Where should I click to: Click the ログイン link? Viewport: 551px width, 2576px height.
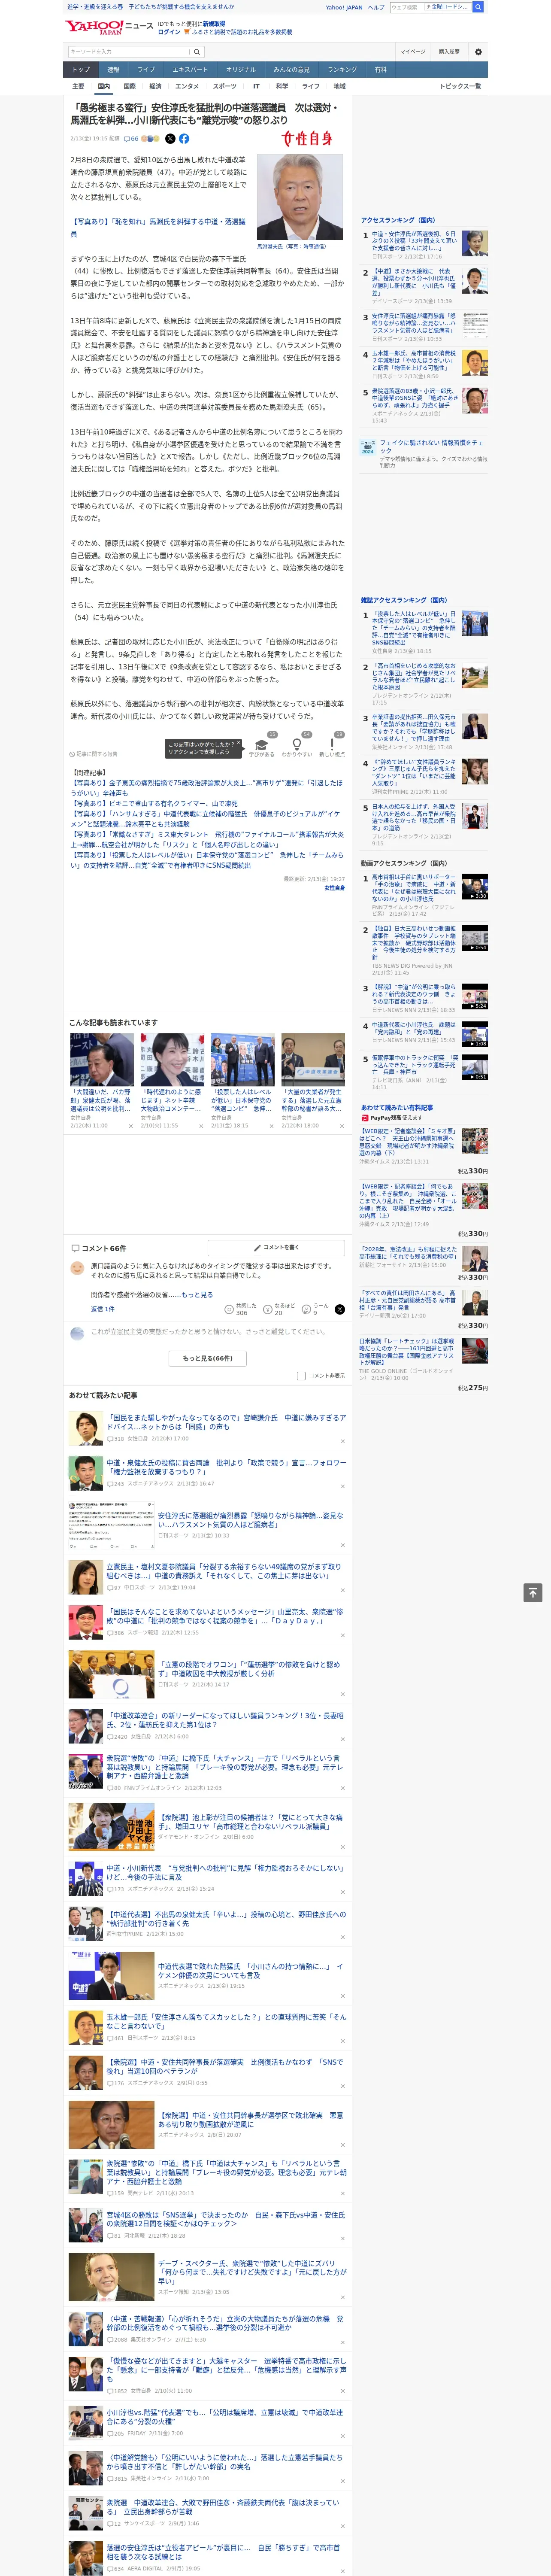click(169, 32)
